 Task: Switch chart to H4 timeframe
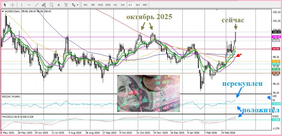pyautogui.click(x=123, y=5)
